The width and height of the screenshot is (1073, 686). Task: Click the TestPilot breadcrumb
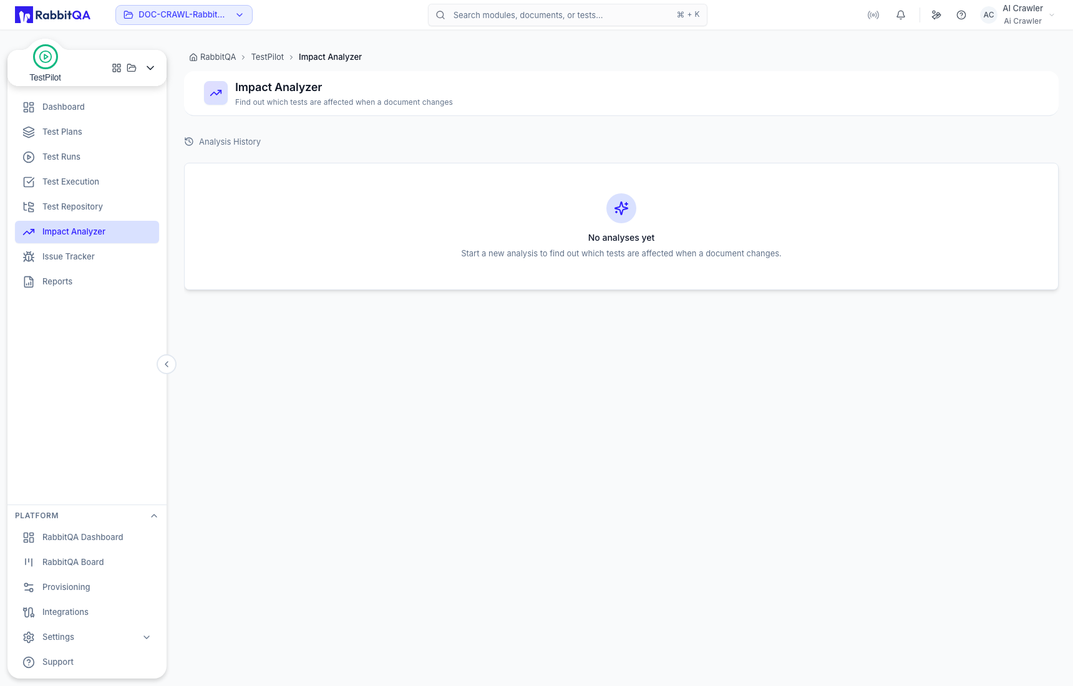click(267, 57)
